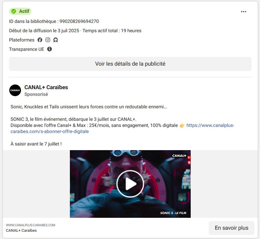Open the Transparence UE info icon
Screen dimensions: 260x239
49,49
